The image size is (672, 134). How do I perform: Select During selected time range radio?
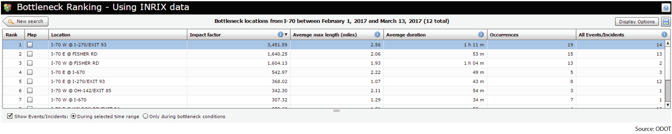click(73, 116)
